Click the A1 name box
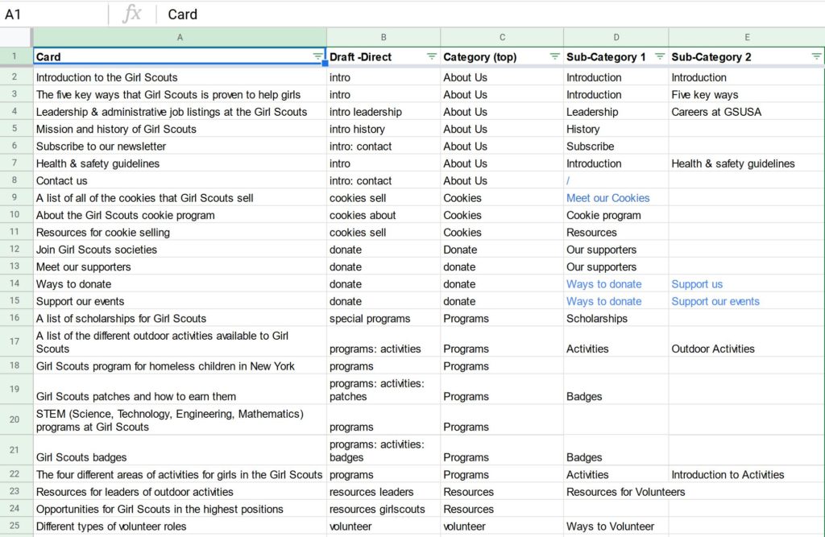The height and width of the screenshot is (537, 825). [52, 14]
